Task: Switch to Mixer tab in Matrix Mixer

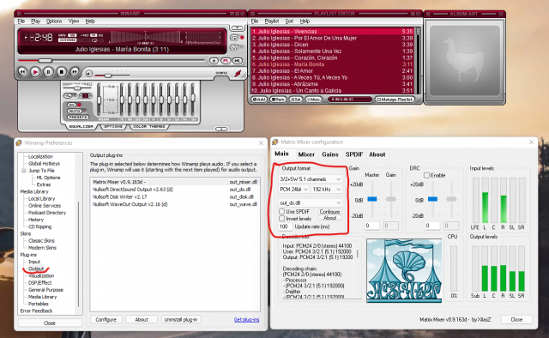Action: click(306, 154)
